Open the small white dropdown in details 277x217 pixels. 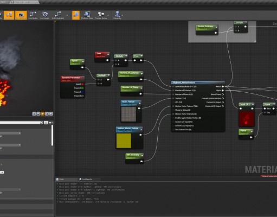(x=2, y=173)
